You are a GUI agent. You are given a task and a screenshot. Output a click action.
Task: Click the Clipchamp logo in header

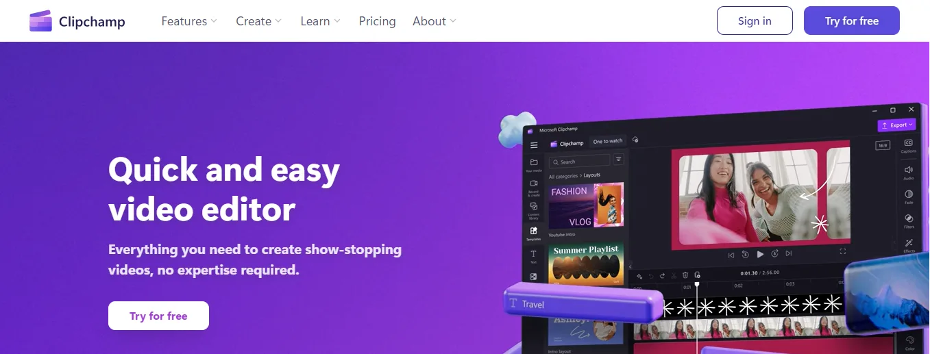point(77,21)
